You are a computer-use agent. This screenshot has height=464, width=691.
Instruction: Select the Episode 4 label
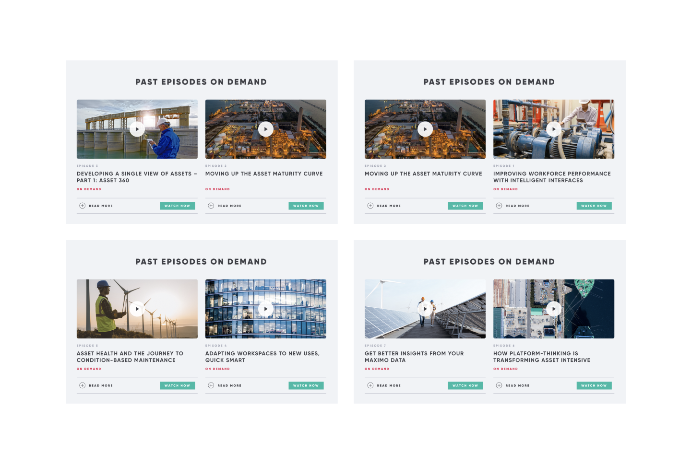pyautogui.click(x=216, y=346)
